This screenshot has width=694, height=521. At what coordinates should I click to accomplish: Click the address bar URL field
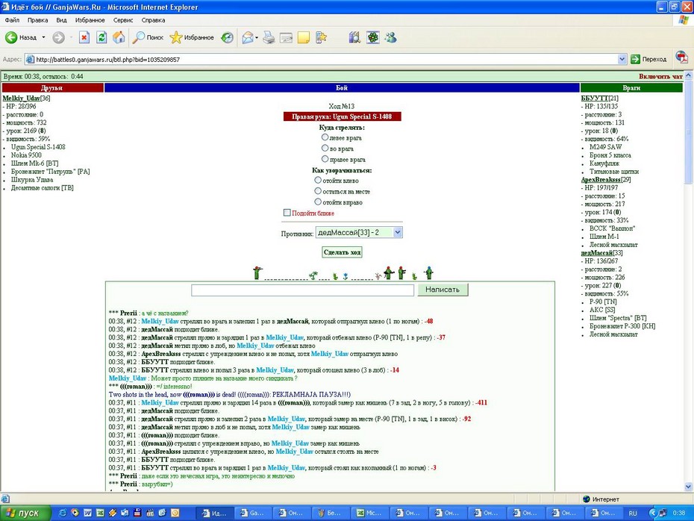(325, 59)
